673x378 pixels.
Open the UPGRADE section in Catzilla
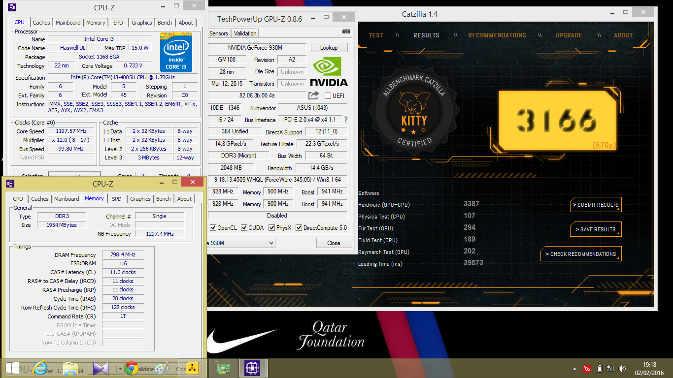569,35
